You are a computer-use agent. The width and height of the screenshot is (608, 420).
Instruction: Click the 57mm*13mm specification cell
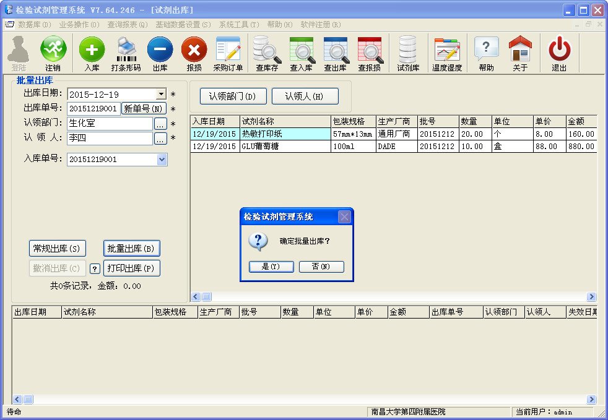[x=354, y=134]
